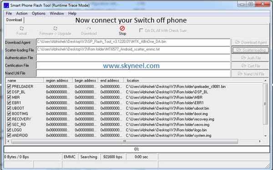Screen dimensions: 273x170
Task: Click the Firmware -> Upgrade icon
Action: point(55,28)
